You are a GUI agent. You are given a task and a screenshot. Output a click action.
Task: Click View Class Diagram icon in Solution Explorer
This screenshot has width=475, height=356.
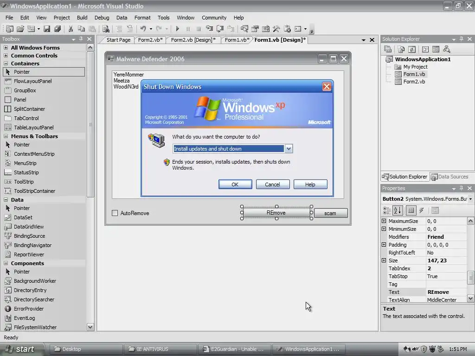coord(447,49)
